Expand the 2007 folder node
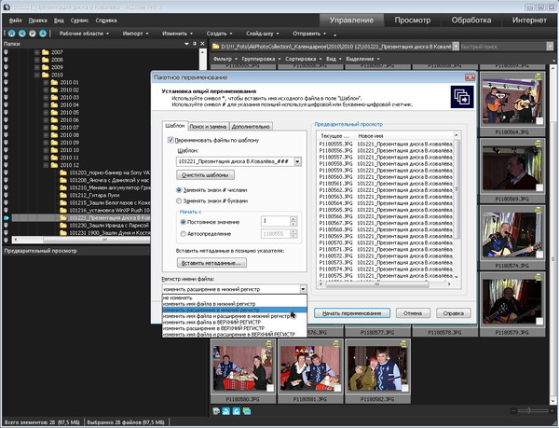Image resolution: width=559 pixels, height=428 pixels. point(37,52)
